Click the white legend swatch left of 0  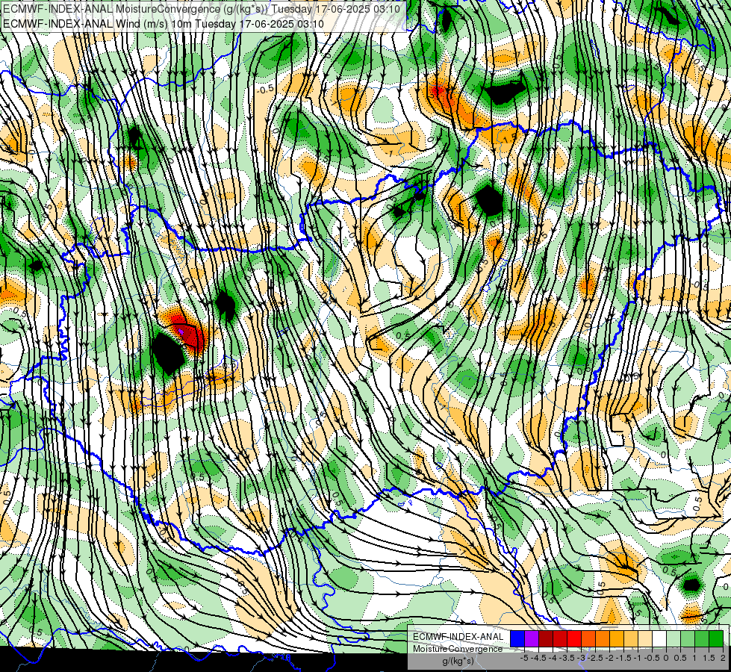(659, 638)
